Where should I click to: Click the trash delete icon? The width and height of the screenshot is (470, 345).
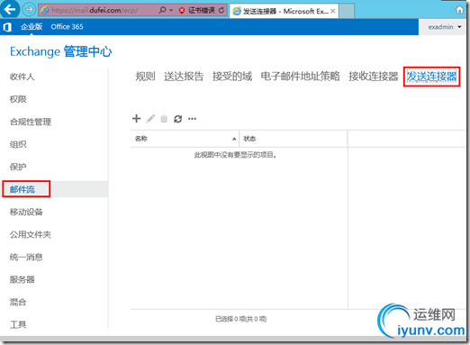click(164, 119)
